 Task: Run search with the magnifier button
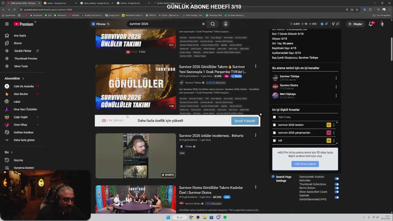(x=213, y=24)
